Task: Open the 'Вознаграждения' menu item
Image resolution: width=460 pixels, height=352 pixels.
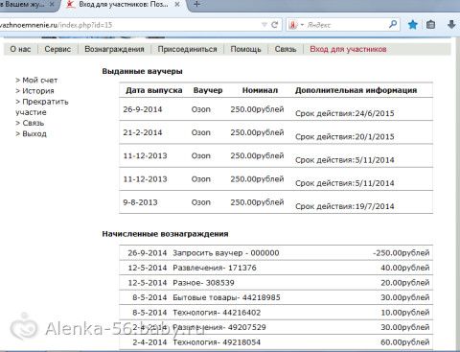Action: tap(114, 49)
